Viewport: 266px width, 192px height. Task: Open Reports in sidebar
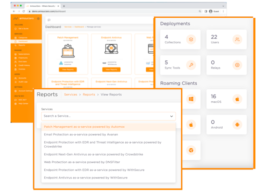20,45
